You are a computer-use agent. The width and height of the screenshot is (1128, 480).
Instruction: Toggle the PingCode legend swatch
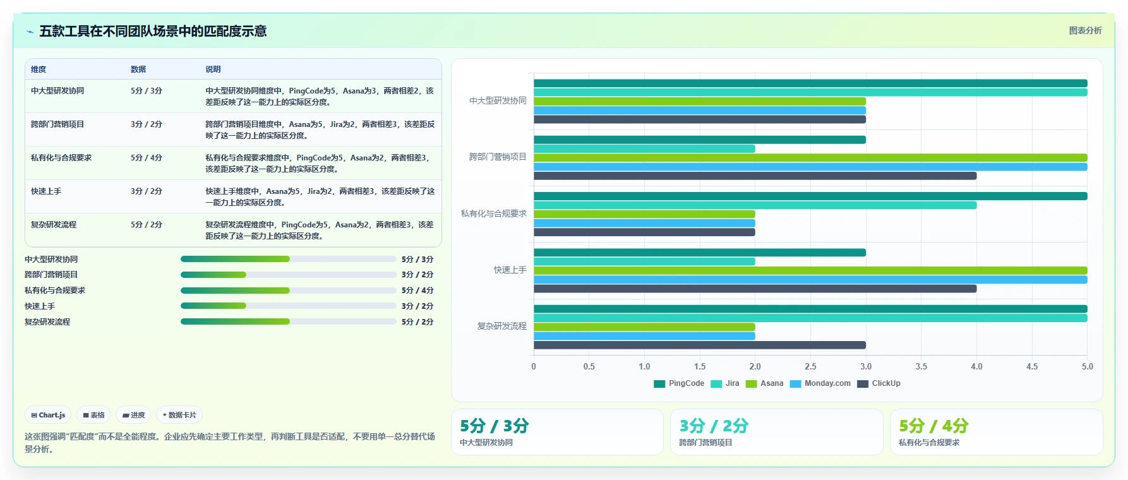coord(659,383)
